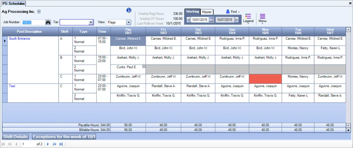Go to next page using single arrow
Image resolution: width=353 pixels, height=148 pixels.
point(48,144)
